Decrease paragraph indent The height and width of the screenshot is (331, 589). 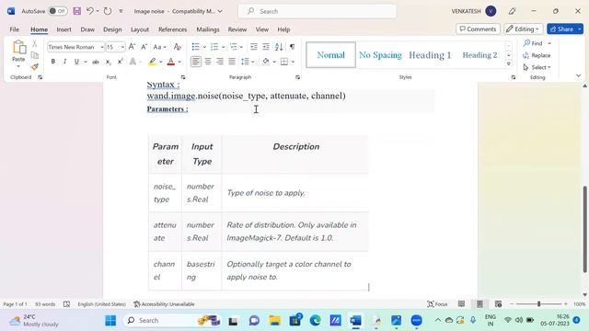(254, 47)
